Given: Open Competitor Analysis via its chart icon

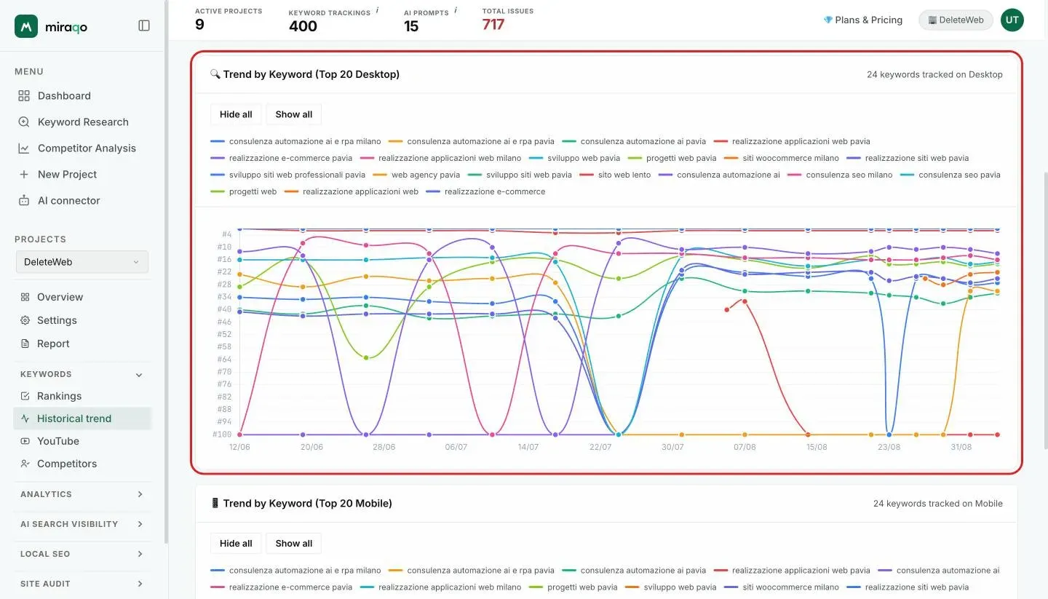Looking at the screenshot, I should (x=24, y=148).
